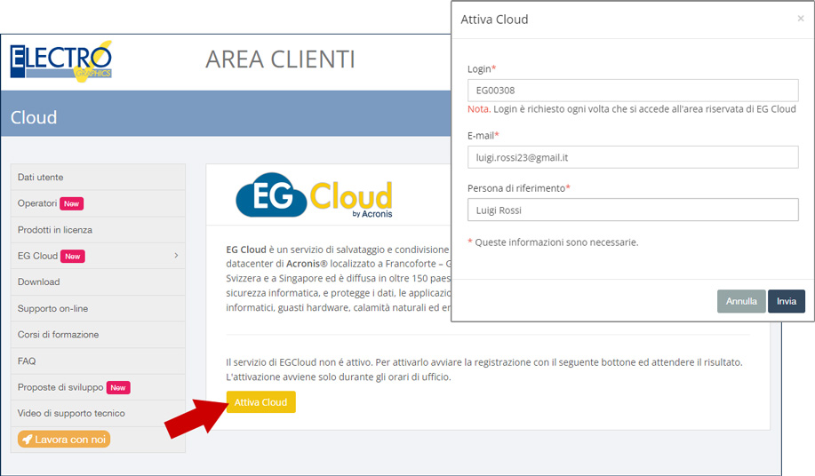Screen dimensions: 815x476
Task: Open the Operatori menu item
Action: 98,203
